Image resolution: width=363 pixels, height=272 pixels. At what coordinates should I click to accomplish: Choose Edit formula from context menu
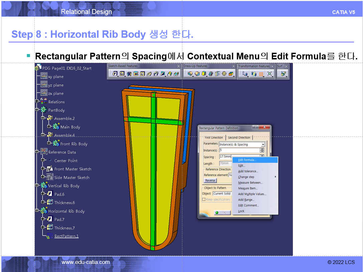coord(247,160)
